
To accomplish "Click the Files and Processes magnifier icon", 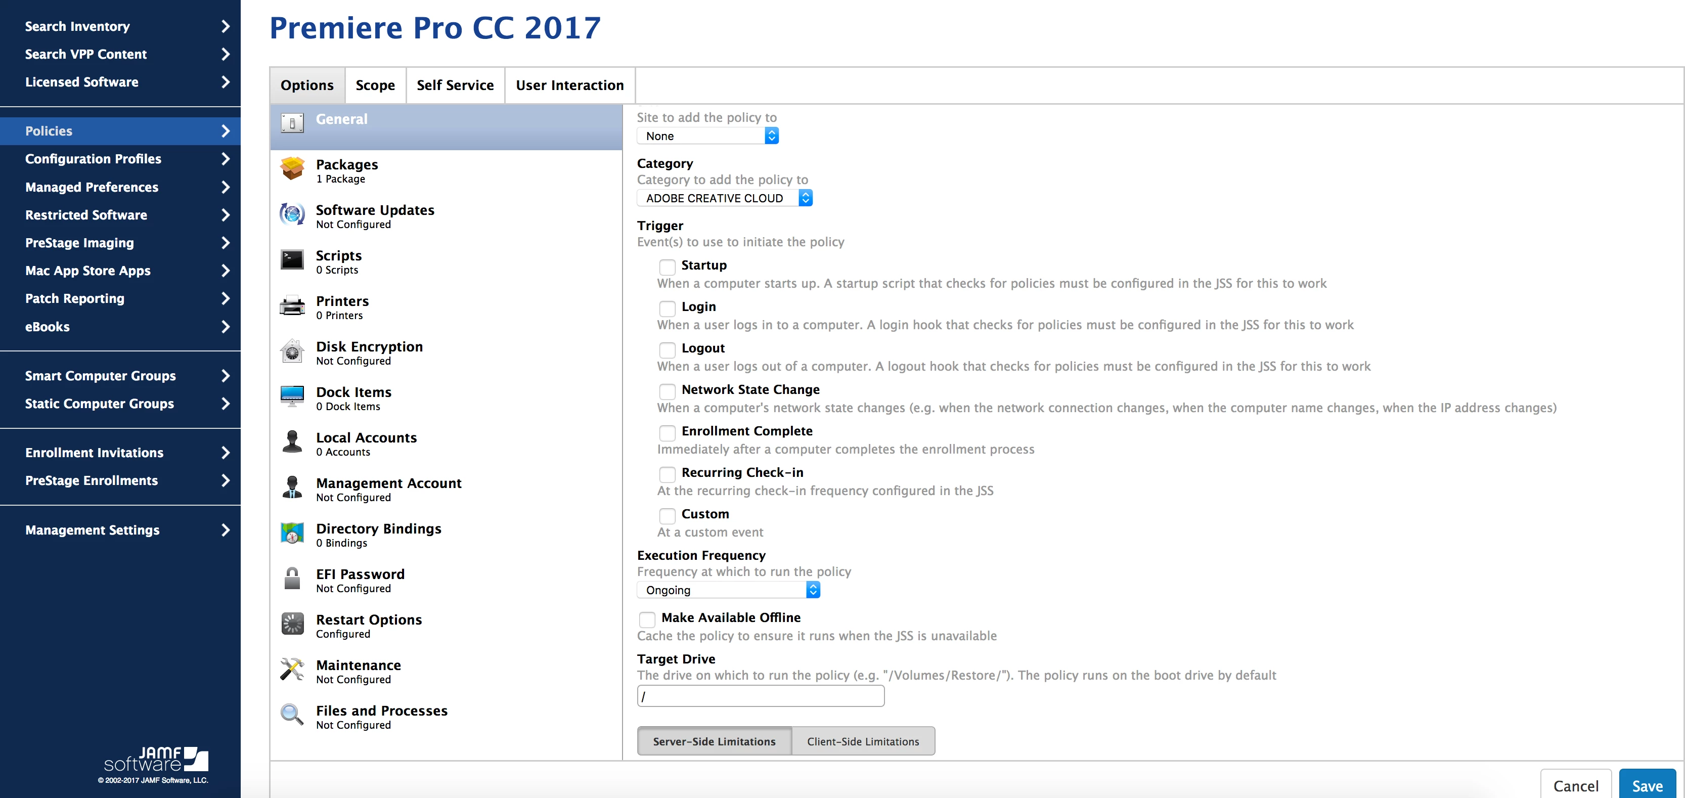I will tap(292, 715).
